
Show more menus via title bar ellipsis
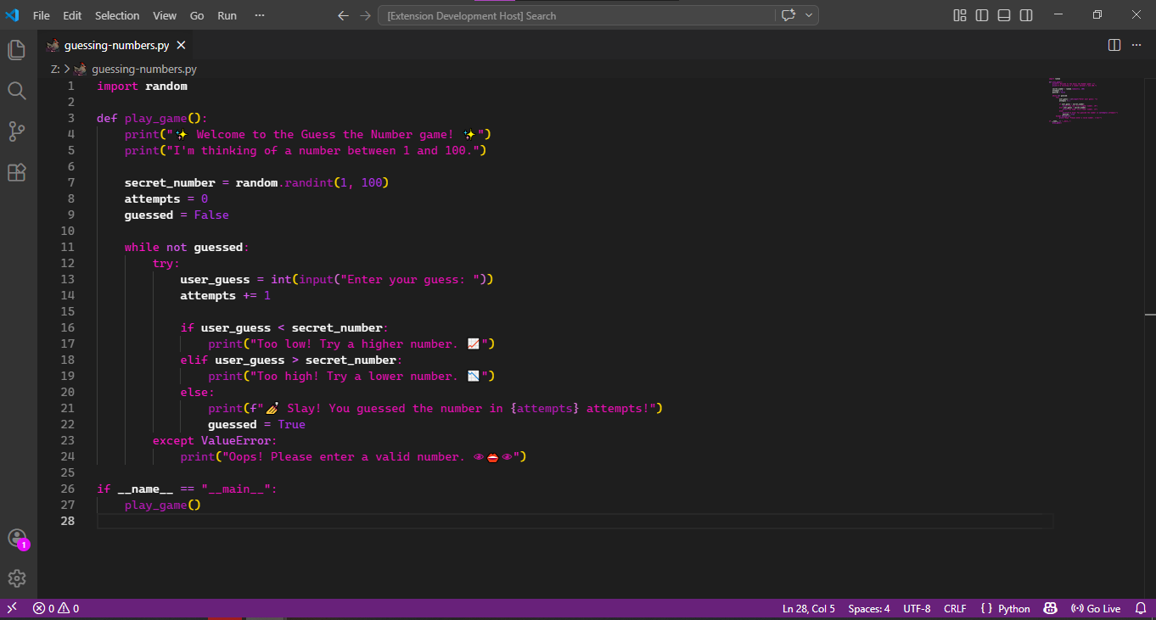click(x=260, y=15)
